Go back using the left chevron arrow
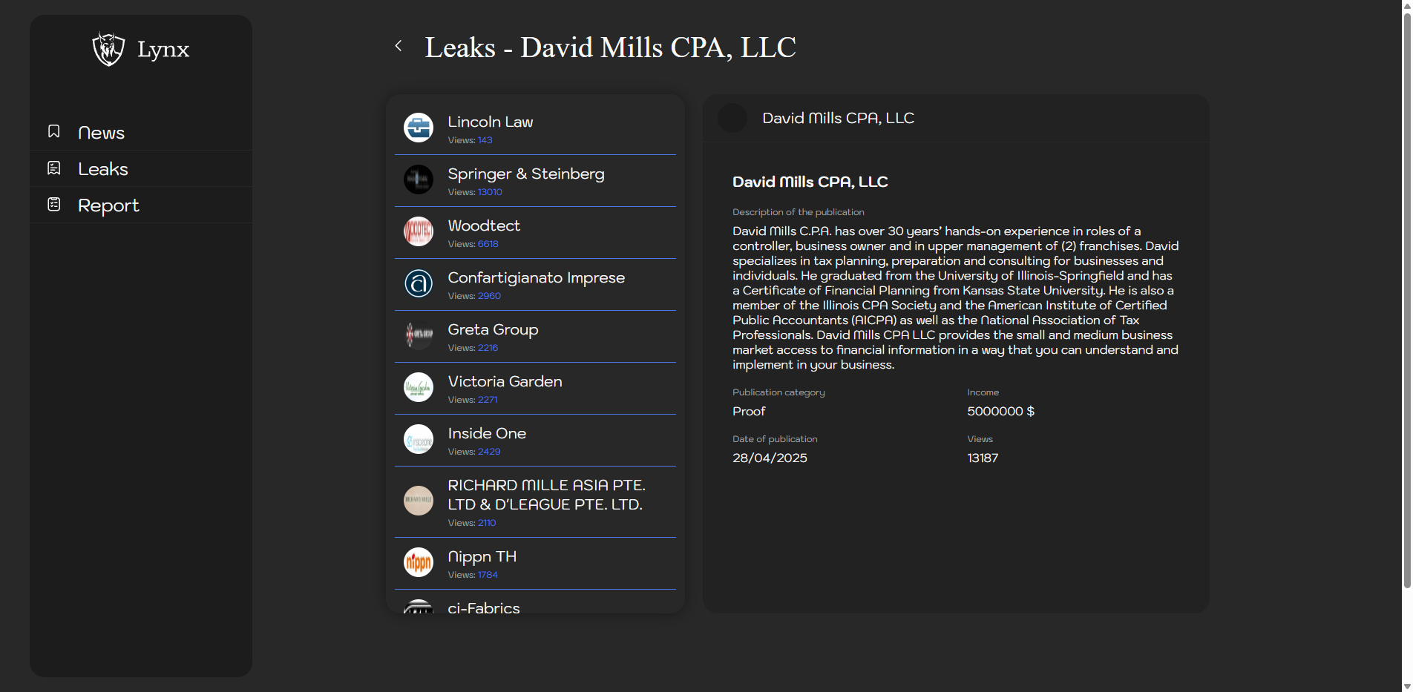 click(x=399, y=46)
